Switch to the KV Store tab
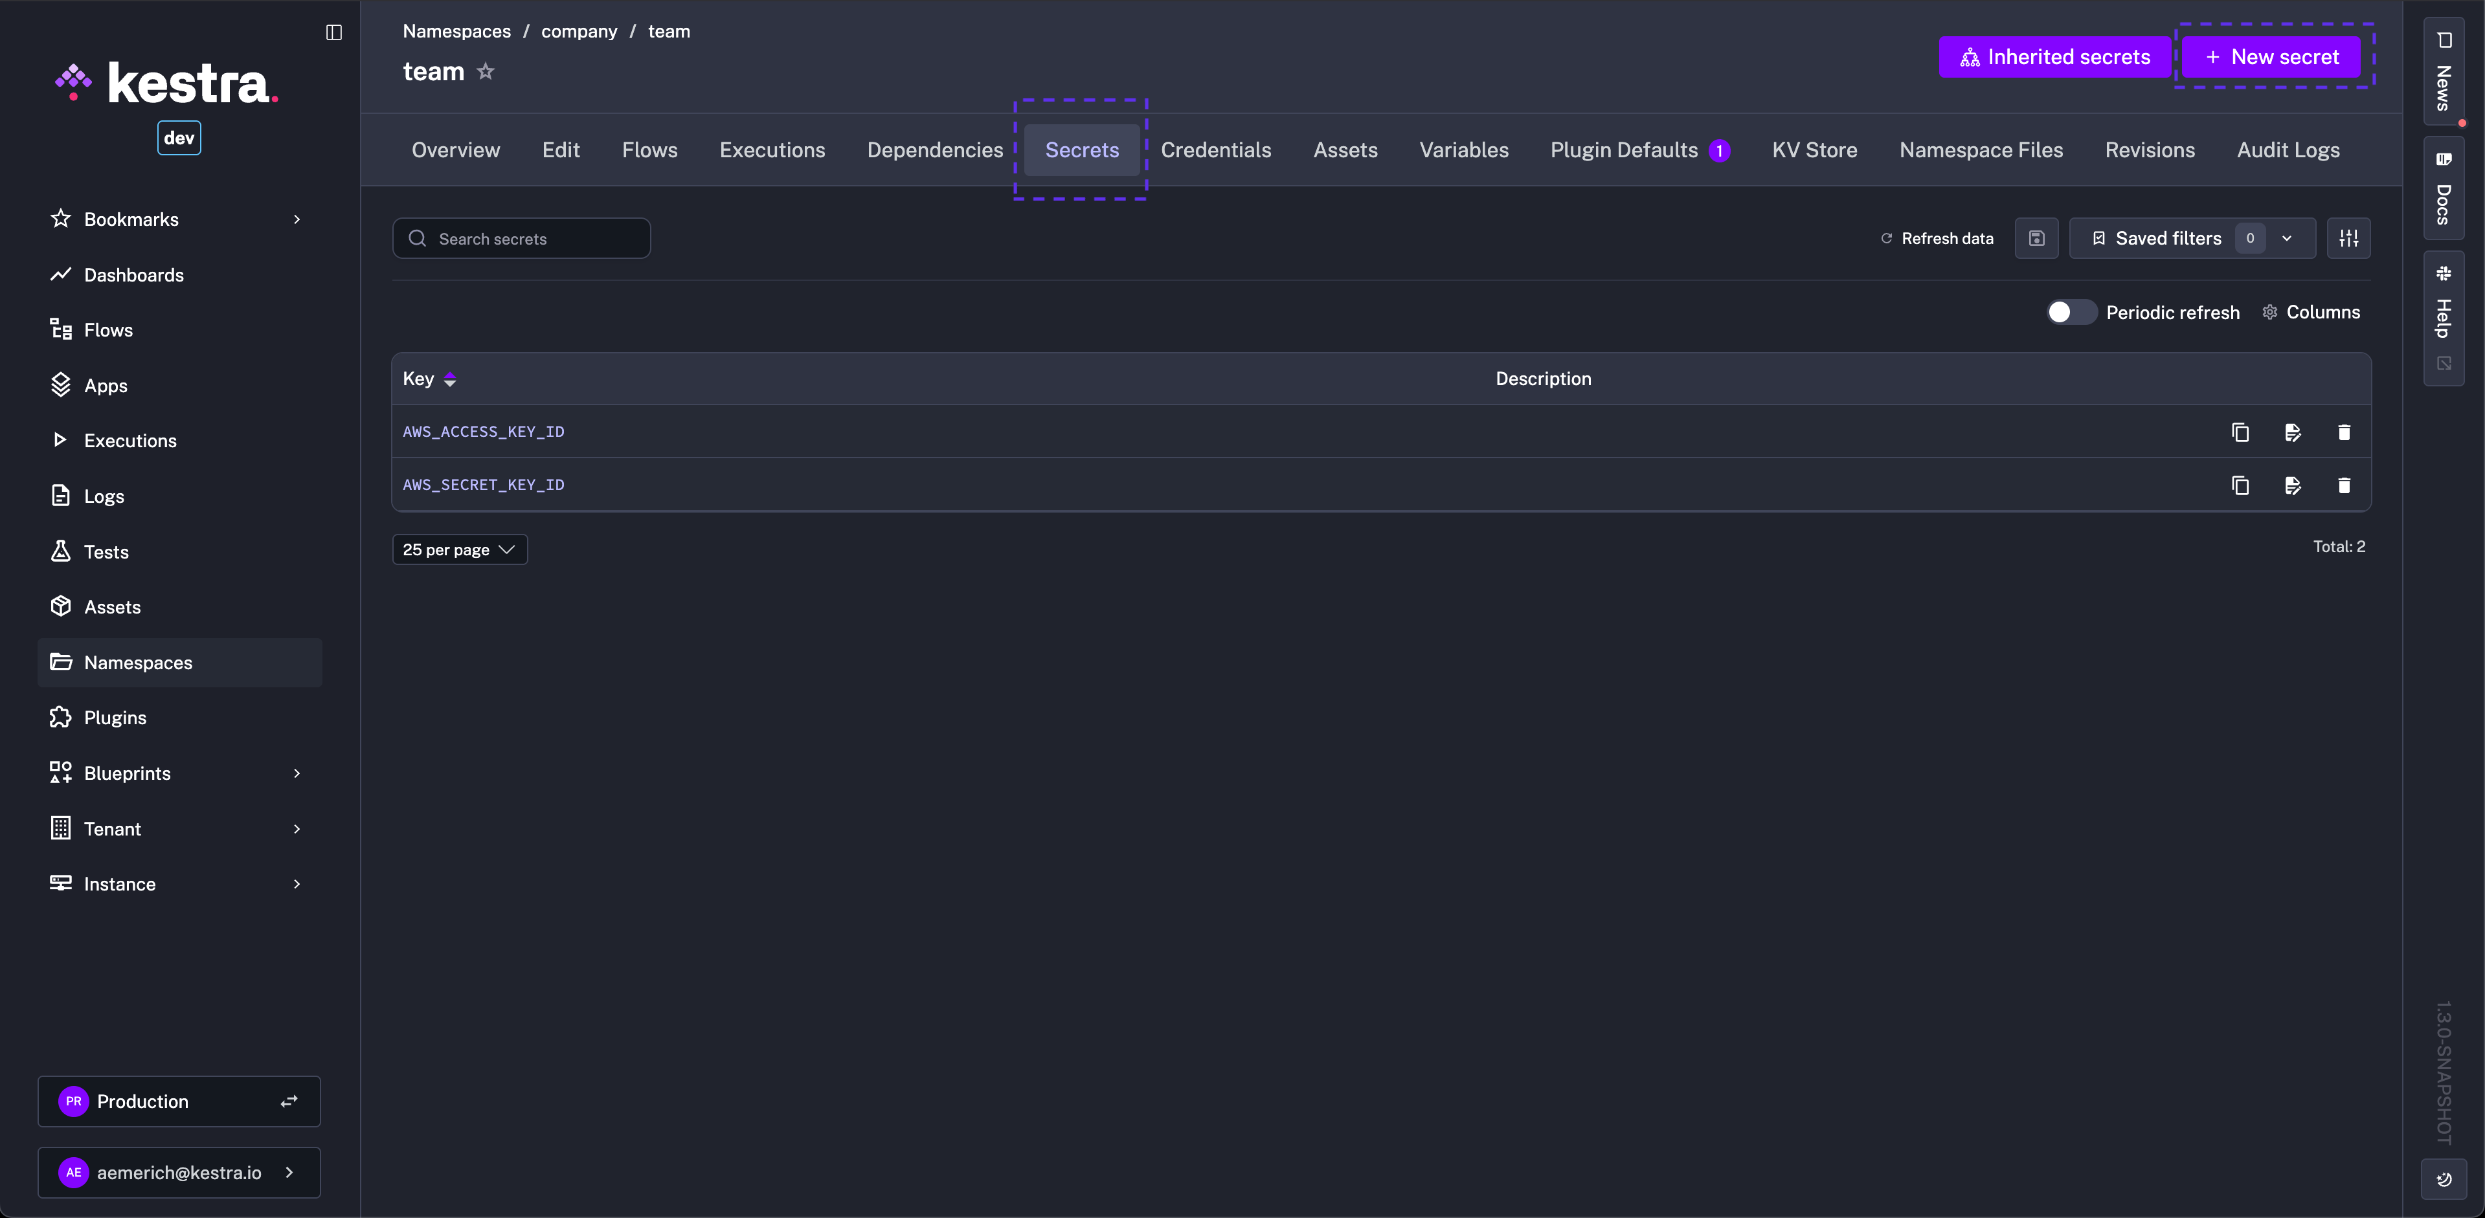This screenshot has height=1218, width=2485. pos(1814,150)
